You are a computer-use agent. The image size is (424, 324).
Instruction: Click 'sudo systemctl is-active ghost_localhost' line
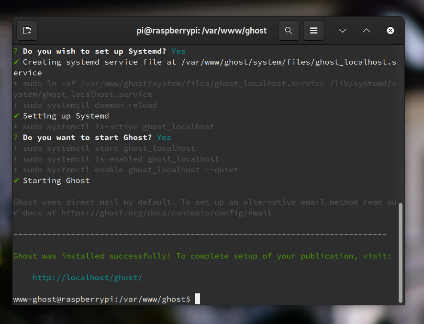114,127
